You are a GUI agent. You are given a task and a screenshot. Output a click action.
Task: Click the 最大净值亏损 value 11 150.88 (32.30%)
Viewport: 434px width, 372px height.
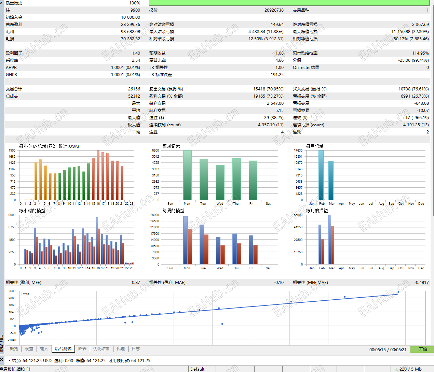[410, 32]
